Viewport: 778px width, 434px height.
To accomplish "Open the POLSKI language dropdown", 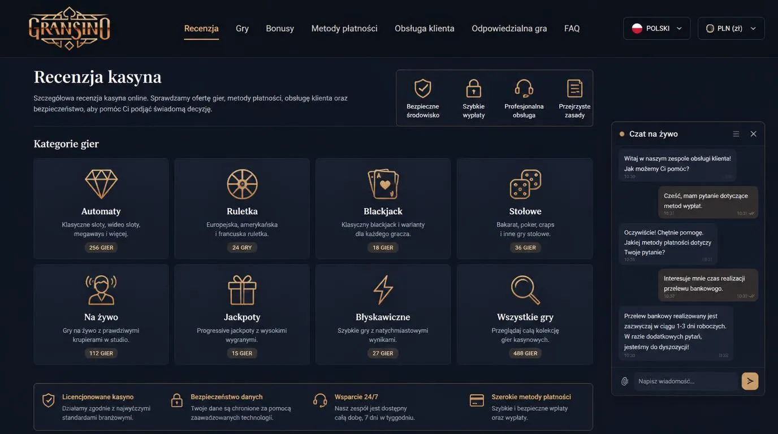I will coord(657,28).
